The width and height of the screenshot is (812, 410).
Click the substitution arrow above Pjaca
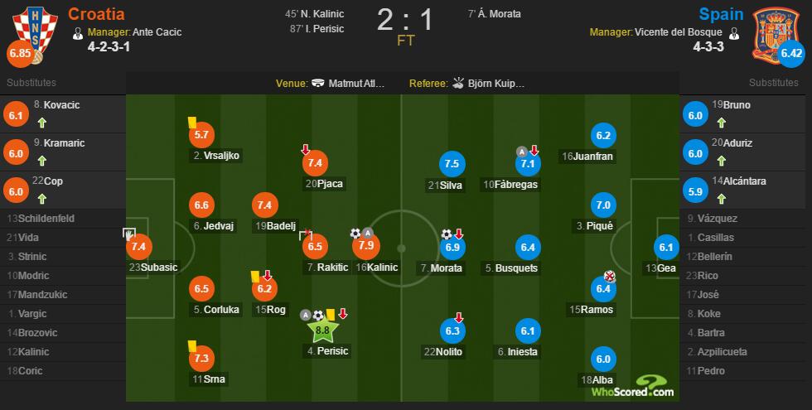pos(306,150)
